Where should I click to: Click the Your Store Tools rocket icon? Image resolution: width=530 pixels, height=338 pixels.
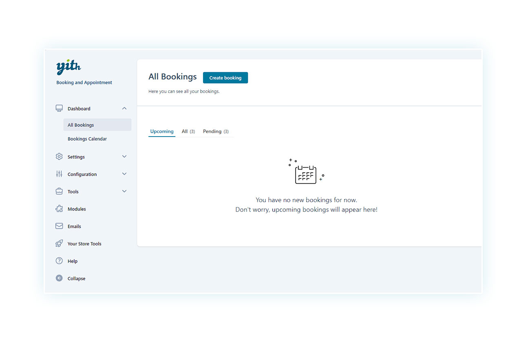tap(59, 243)
